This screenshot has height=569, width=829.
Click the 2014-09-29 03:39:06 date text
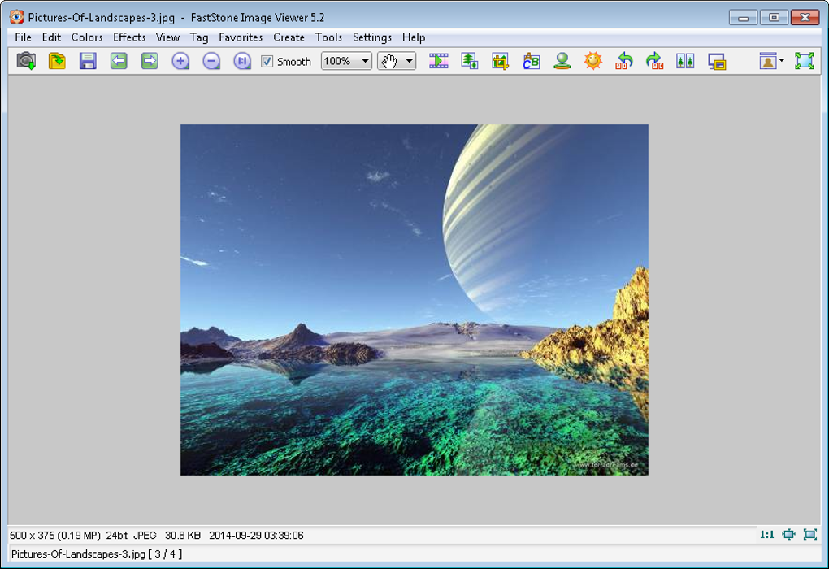click(256, 535)
